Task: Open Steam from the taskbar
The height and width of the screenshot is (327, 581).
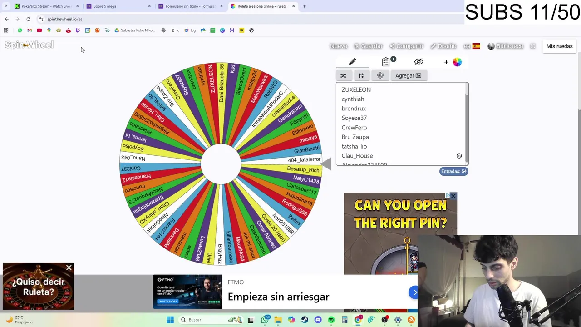Action: pyautogui.click(x=305, y=320)
